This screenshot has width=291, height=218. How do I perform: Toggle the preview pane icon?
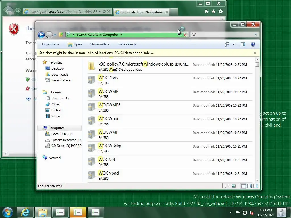point(243,44)
